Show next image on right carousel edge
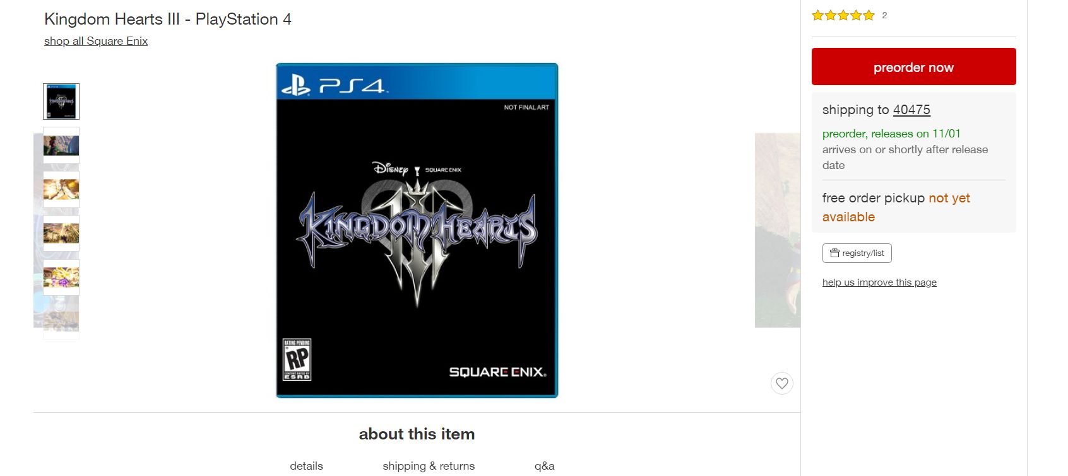The image size is (1068, 476). pyautogui.click(x=777, y=230)
